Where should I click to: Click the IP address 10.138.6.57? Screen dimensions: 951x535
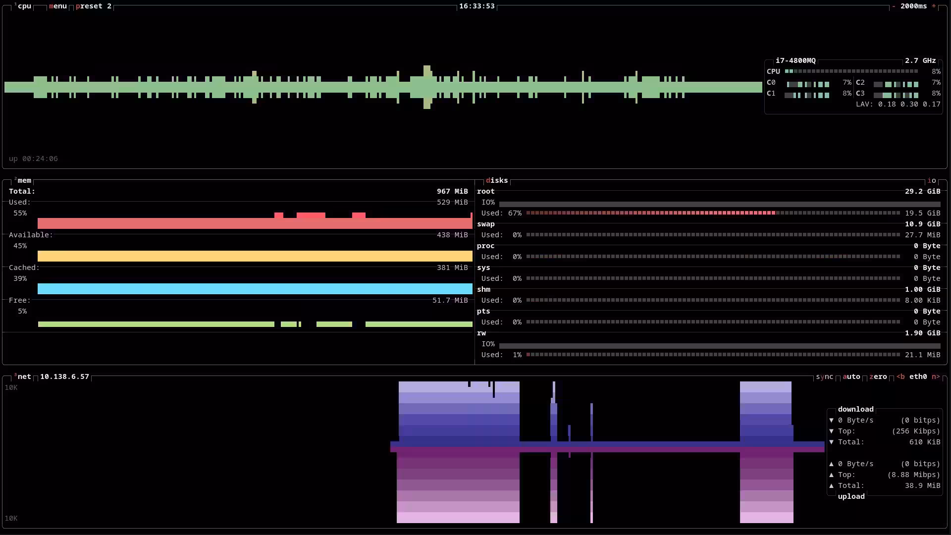pos(64,376)
